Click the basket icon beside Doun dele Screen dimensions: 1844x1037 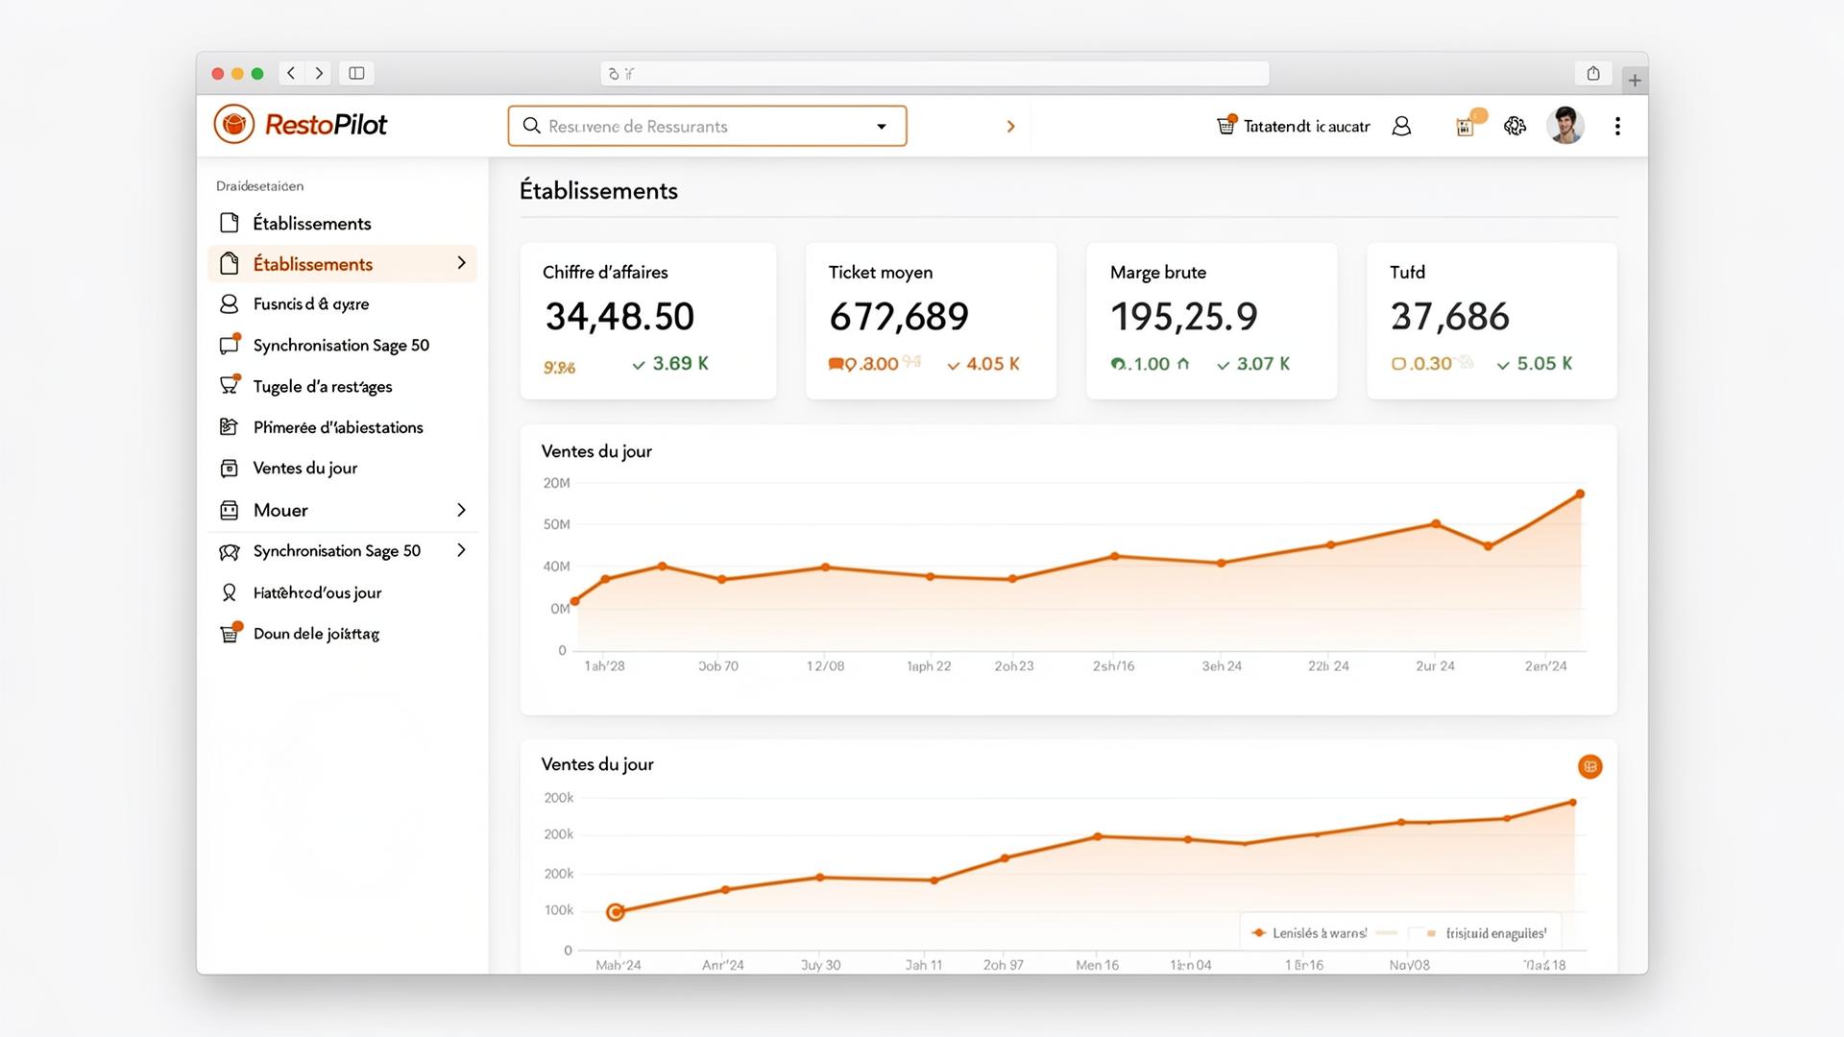pos(230,633)
